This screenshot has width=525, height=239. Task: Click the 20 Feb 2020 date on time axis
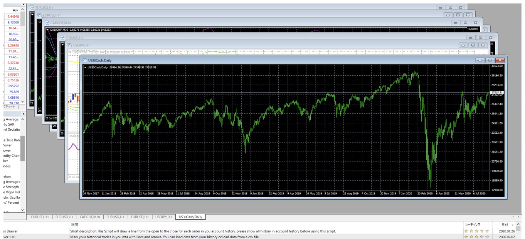(x=425, y=193)
